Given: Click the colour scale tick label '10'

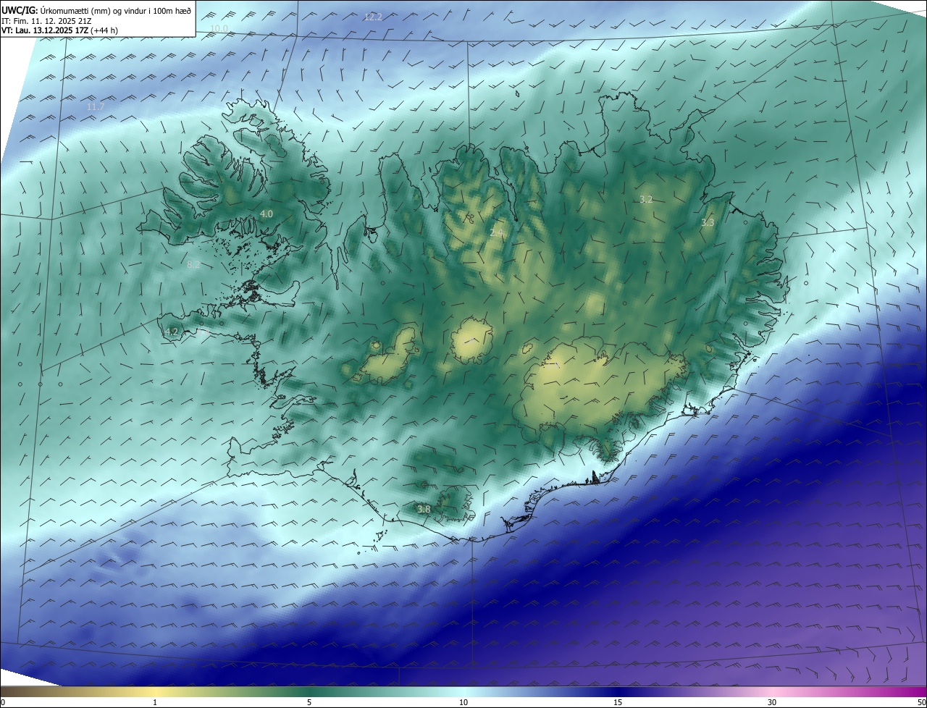Looking at the screenshot, I should coord(463,703).
